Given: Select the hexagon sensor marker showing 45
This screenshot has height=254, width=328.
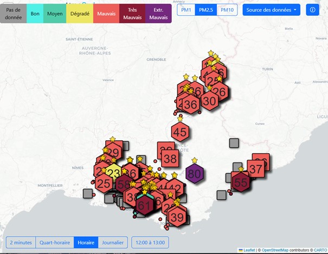Looking at the screenshot, I should coord(180,132).
